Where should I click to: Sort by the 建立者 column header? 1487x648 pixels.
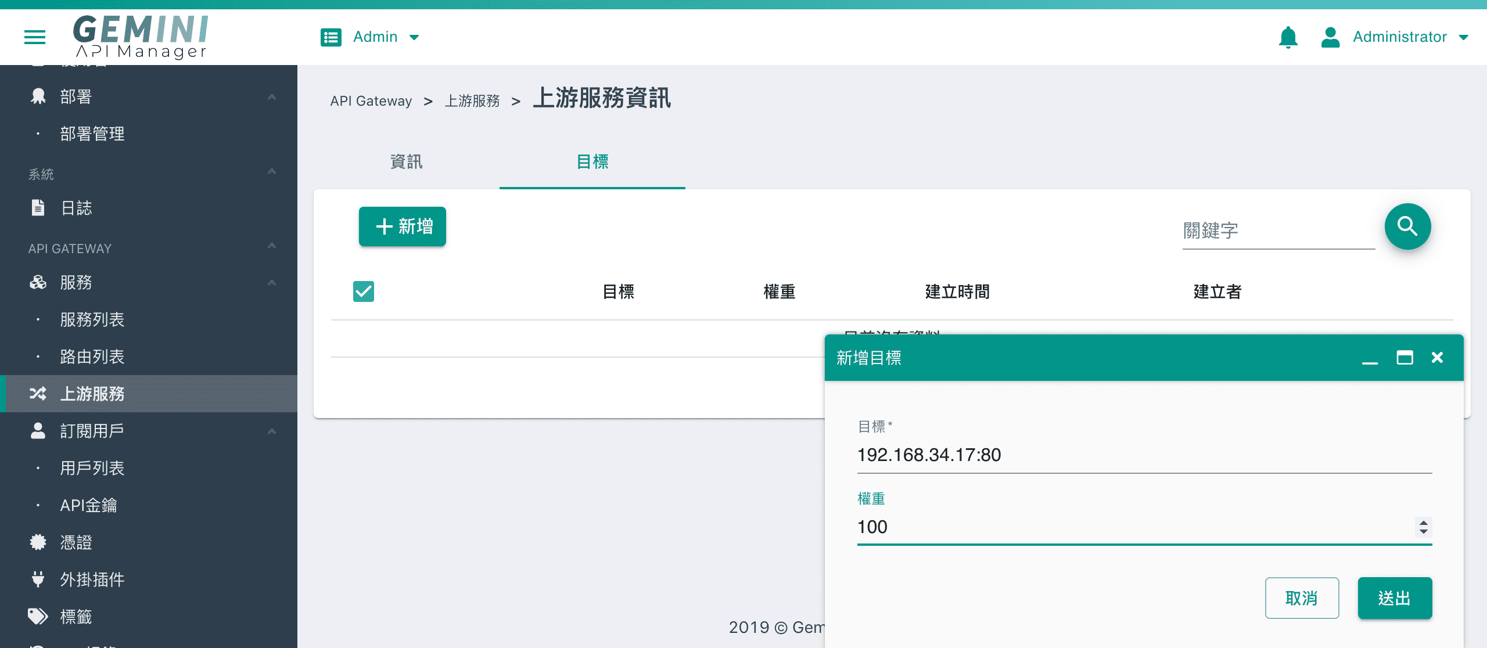[x=1217, y=291]
